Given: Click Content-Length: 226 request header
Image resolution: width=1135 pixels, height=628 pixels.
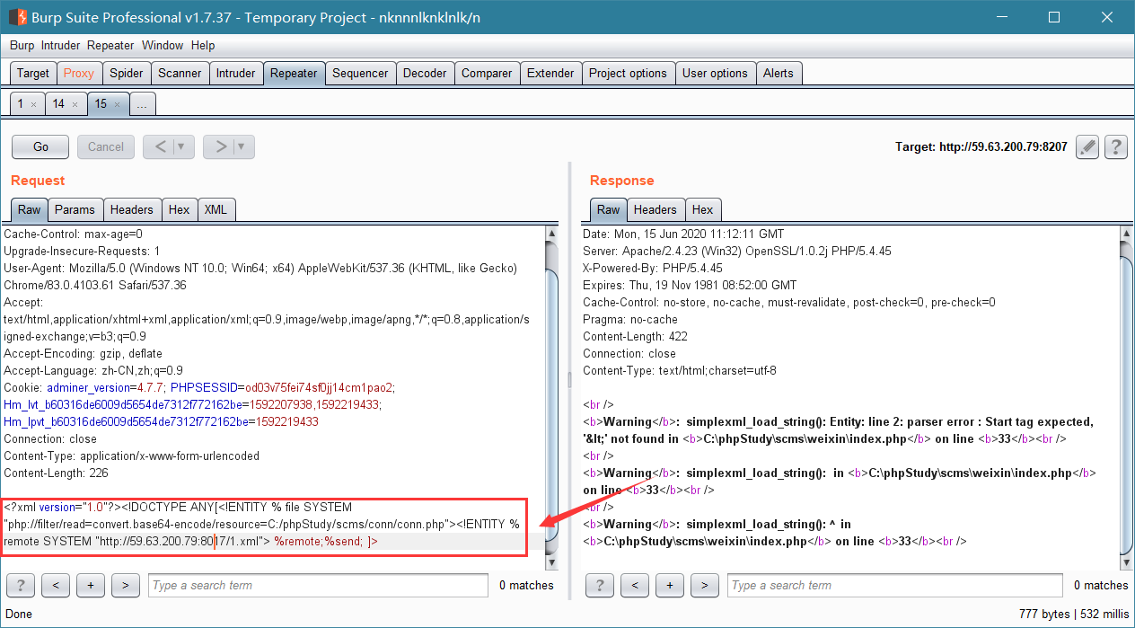Looking at the screenshot, I should [56, 473].
